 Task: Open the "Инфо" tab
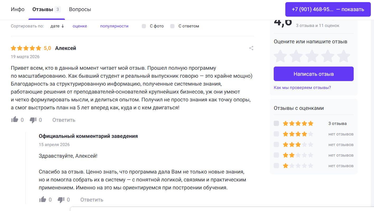pos(18,10)
